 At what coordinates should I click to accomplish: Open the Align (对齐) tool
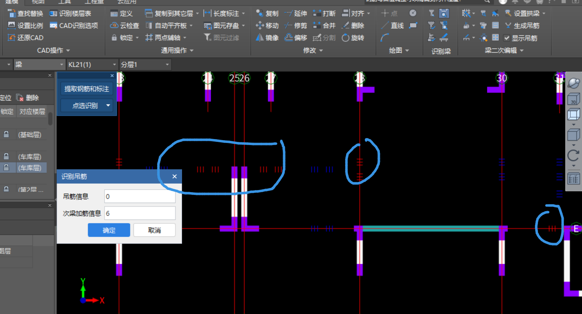click(356, 13)
